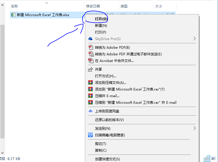Sort by the 大小 column header
The width and height of the screenshot is (218, 162).
pos(158,6)
